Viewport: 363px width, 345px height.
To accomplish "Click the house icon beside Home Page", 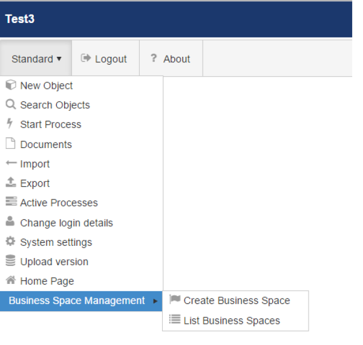I will coord(10,280).
